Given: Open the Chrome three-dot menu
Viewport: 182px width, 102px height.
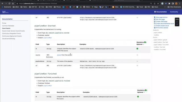Looking at the screenshot, I should pyautogui.click(x=180, y=4).
